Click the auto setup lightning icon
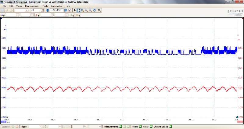This screenshot has width=244, height=129. (7, 10)
